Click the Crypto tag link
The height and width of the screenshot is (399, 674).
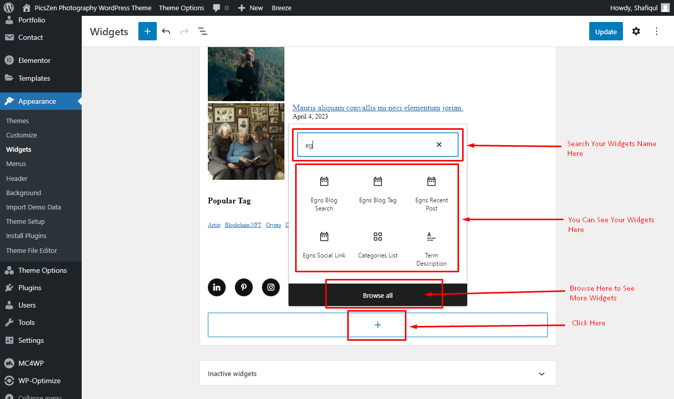click(x=273, y=225)
